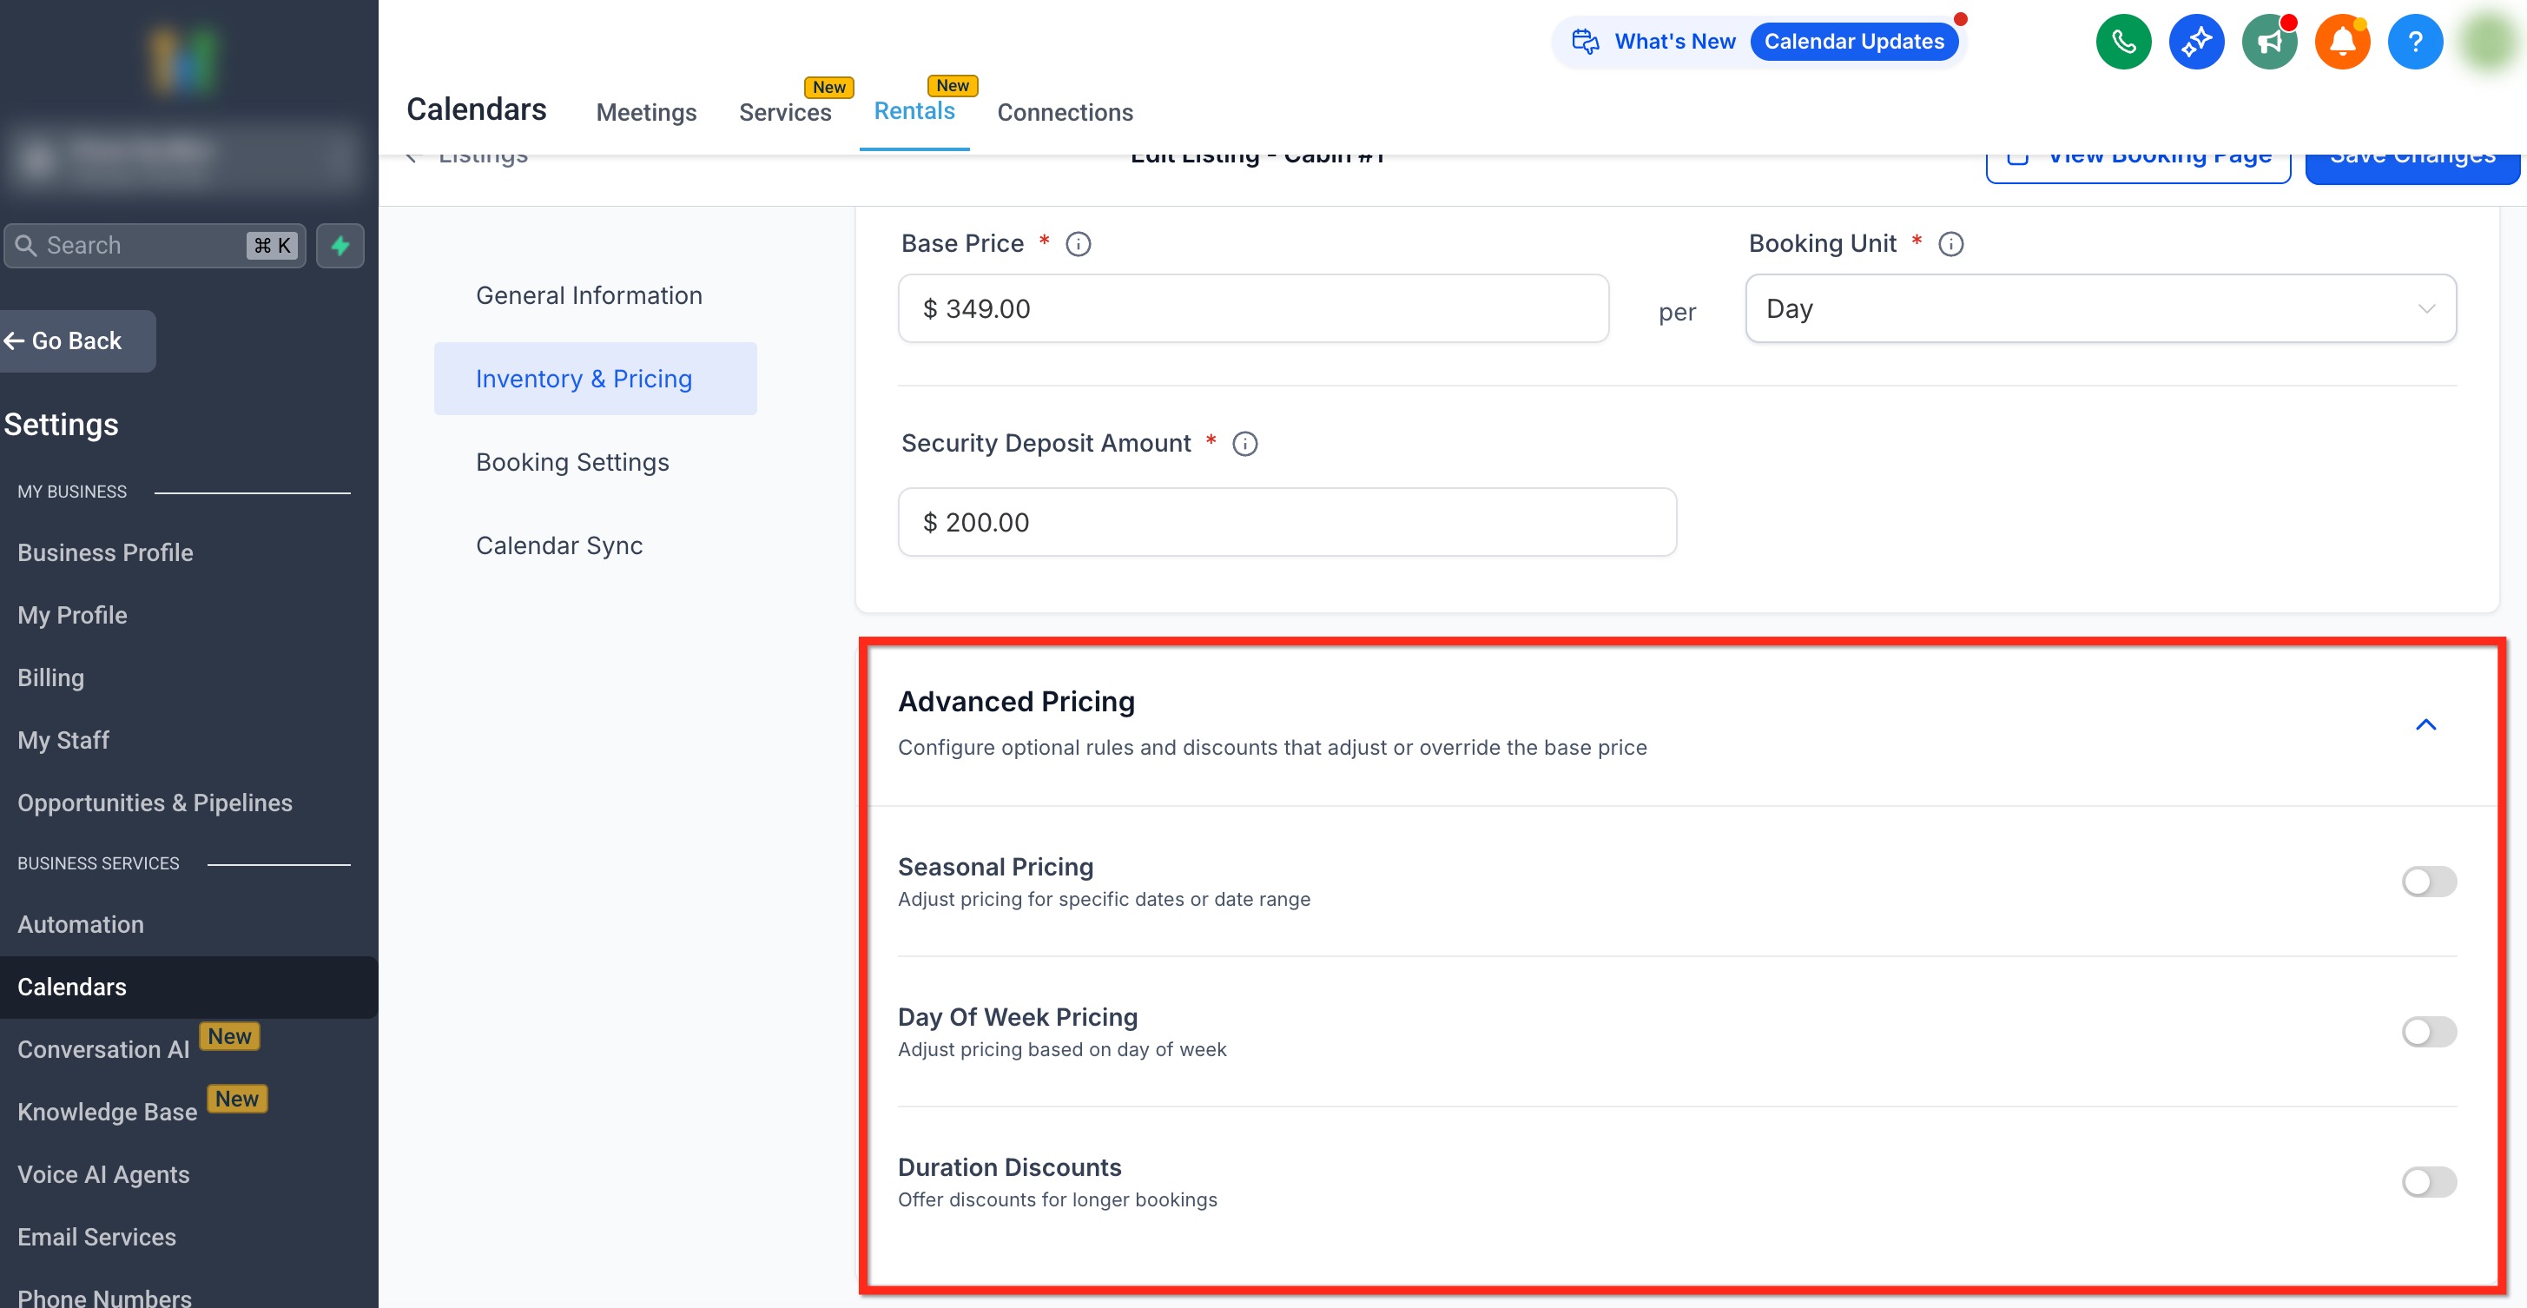Click the Base Price input field
Screen dimensions: 2527x1308
[1253, 309]
